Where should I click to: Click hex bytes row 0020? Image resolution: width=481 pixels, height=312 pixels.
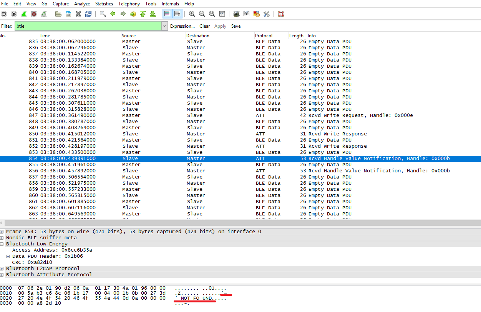pos(83,298)
